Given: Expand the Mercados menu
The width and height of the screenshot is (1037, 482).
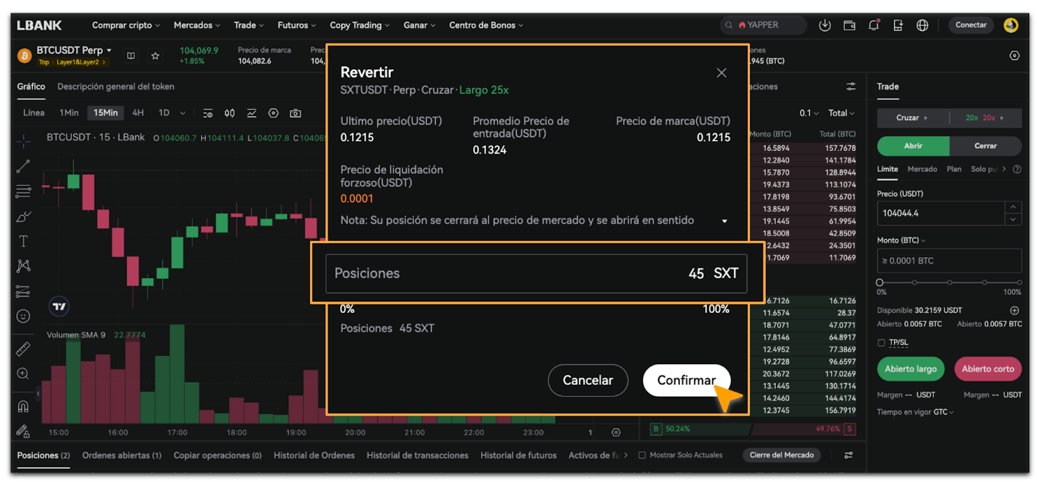Looking at the screenshot, I should pyautogui.click(x=197, y=25).
